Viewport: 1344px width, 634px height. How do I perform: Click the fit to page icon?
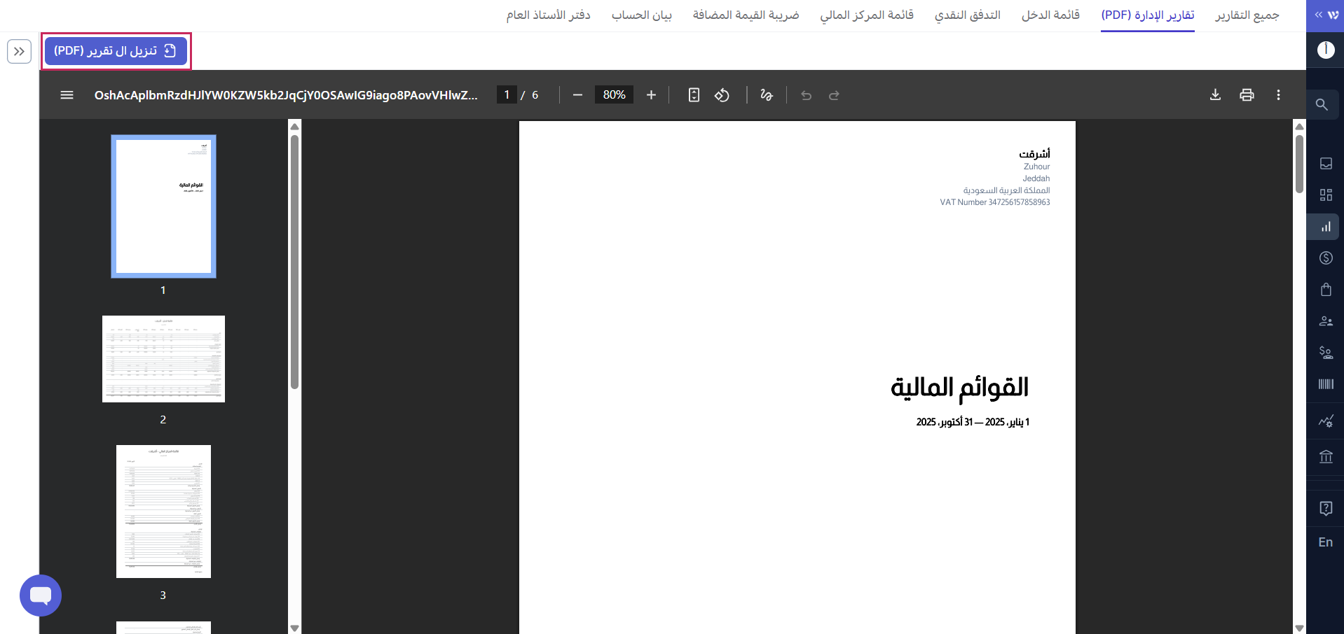coord(694,95)
